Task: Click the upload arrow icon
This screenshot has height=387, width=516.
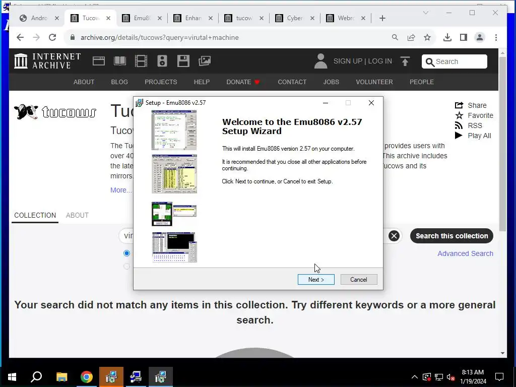Action: pyautogui.click(x=405, y=61)
